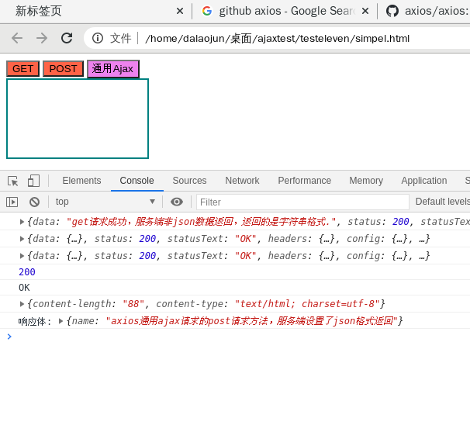Toggle device toolbar icon
Screen dimensions: 470x425
coord(33,181)
